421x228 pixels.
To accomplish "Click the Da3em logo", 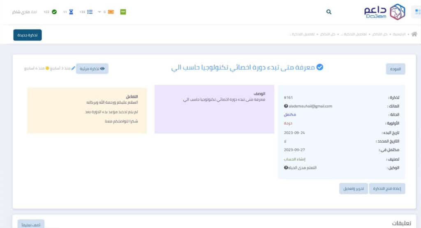I will [x=385, y=12].
